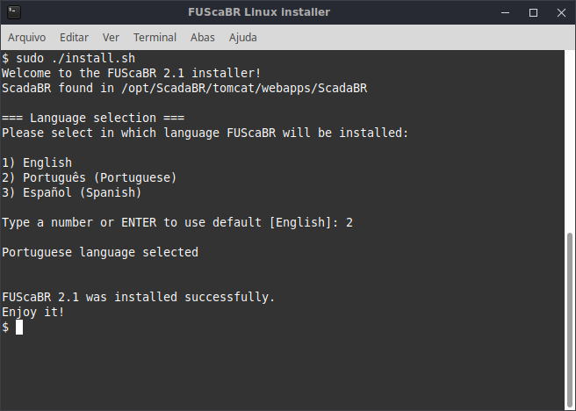
Task: Open the Arquivo menu
Action: 27,38
